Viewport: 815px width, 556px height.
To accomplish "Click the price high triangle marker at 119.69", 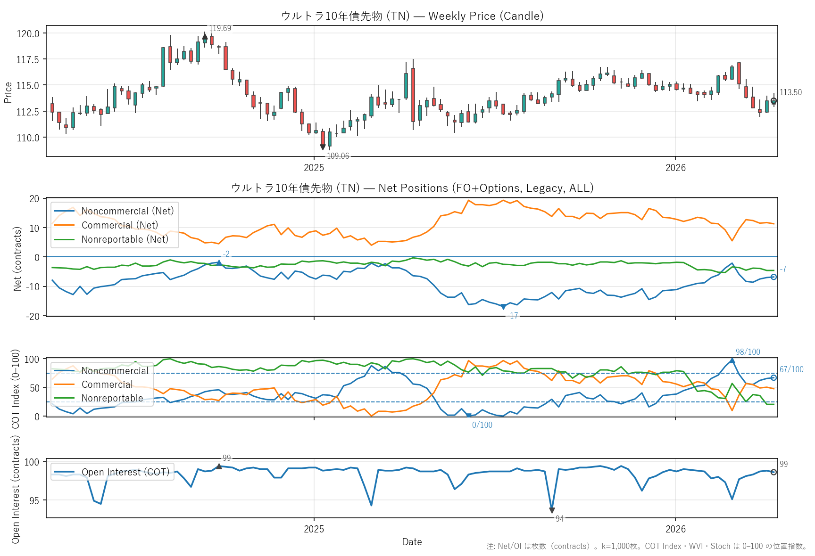I will [205, 36].
